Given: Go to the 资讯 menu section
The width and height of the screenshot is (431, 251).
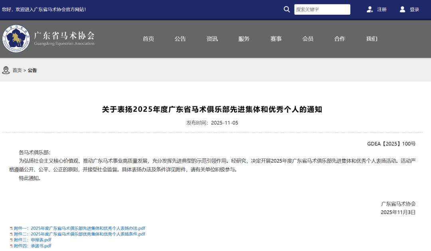Looking at the screenshot, I should point(212,39).
